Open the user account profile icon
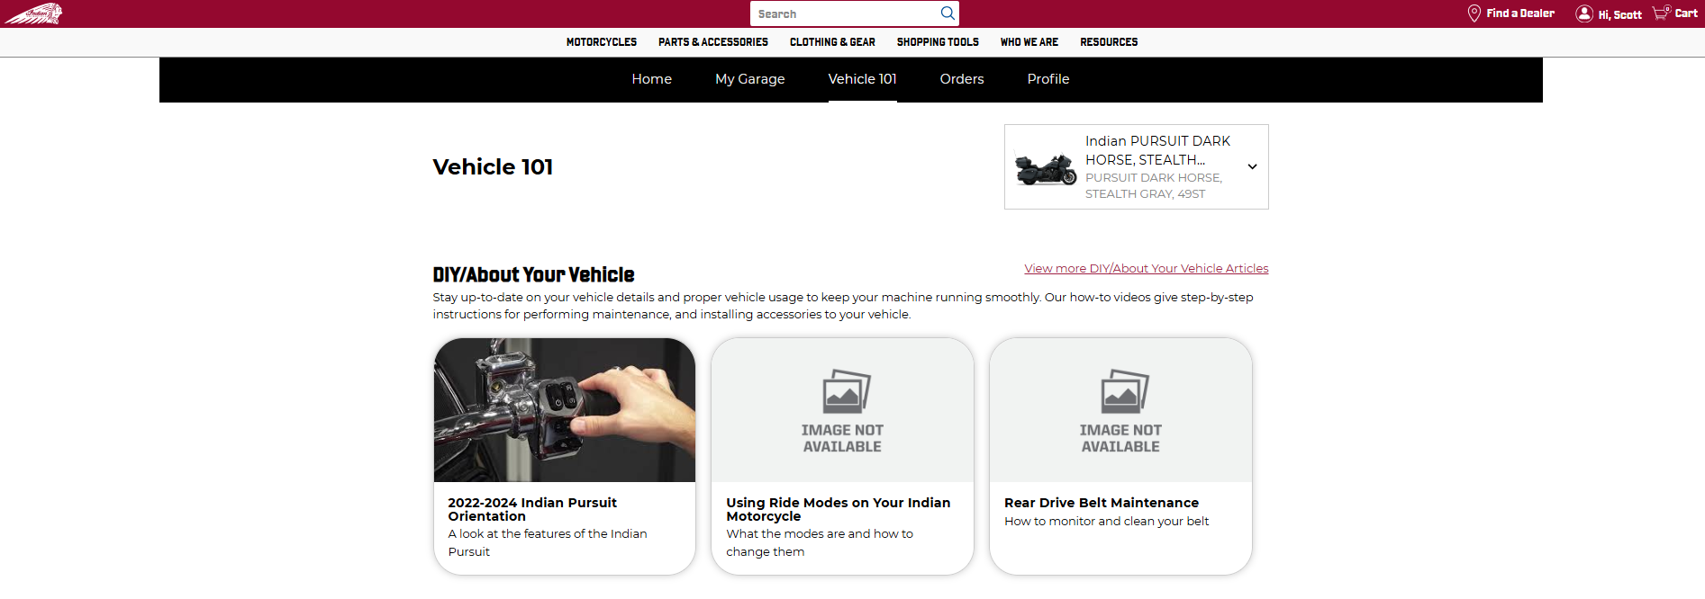The height and width of the screenshot is (599, 1705). [1583, 13]
